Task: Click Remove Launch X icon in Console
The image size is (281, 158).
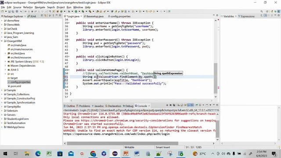Action: point(171,105)
